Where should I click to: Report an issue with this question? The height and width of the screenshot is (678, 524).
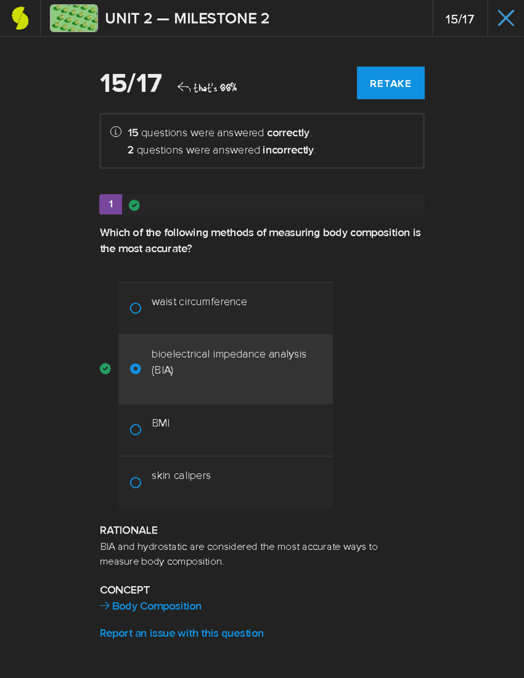(x=182, y=633)
